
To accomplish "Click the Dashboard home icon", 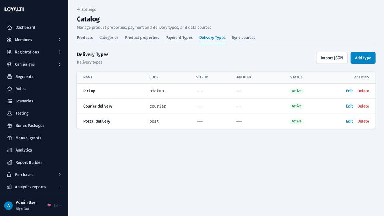I will tap(10, 28).
